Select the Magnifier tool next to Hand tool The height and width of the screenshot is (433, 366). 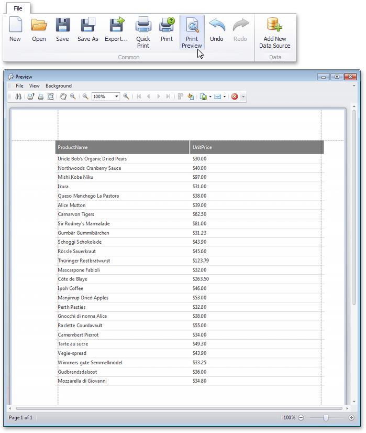click(x=73, y=96)
